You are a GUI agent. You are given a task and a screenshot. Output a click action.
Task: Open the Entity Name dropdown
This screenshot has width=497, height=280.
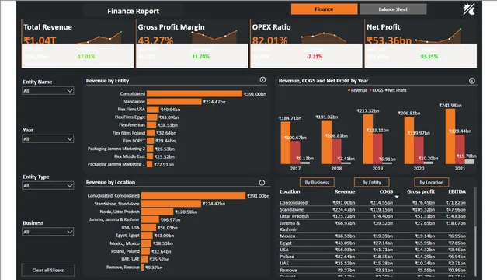[x=48, y=91]
